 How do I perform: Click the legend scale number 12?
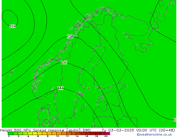coord(67,136)
